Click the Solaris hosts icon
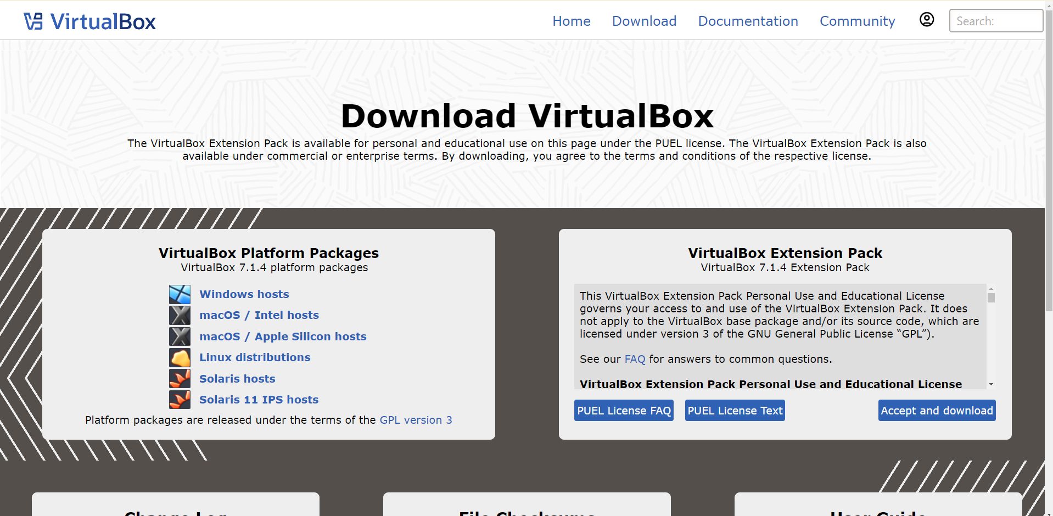Screen dimensions: 1053x516 pos(180,379)
